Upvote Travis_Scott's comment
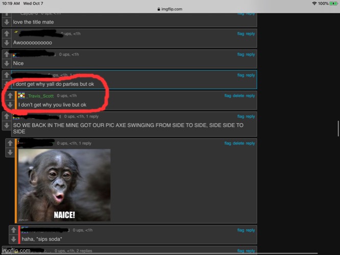340x255 pixels. (x=9, y=95)
